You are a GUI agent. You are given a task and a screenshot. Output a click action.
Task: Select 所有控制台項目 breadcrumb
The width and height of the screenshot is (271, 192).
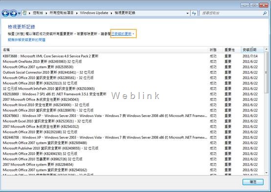tap(62, 13)
